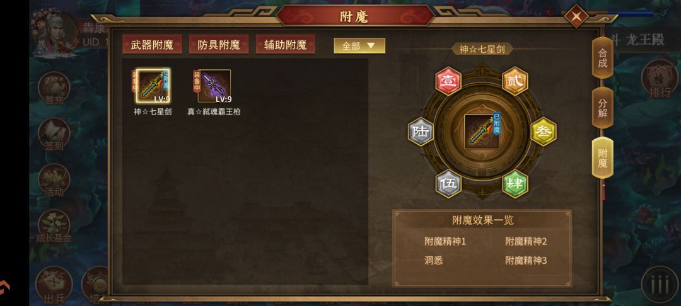The image size is (681, 306).
Task: Select the gray 陆 enchant slot
Action: [421, 132]
